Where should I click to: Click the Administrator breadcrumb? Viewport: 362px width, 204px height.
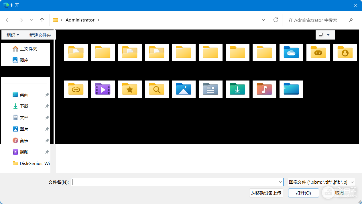(80, 20)
